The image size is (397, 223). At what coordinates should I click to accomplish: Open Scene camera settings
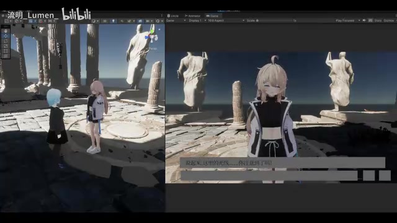click(x=149, y=21)
